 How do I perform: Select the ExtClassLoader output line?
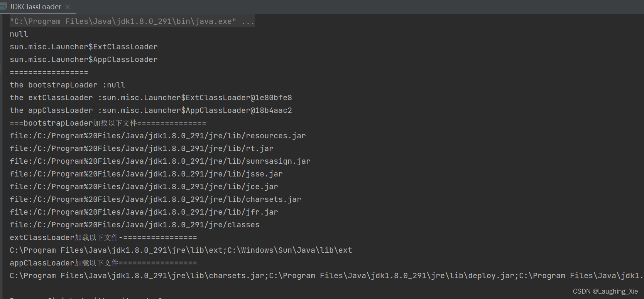point(83,47)
